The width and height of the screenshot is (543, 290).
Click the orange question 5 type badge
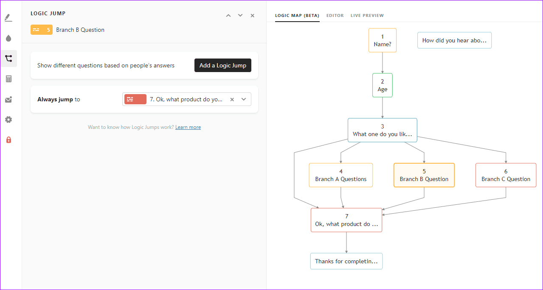(42, 30)
